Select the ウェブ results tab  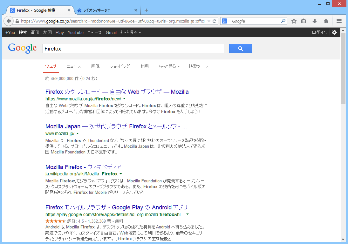tap(51, 66)
